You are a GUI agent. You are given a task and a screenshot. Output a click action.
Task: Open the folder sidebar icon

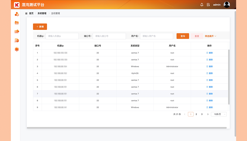17,23
